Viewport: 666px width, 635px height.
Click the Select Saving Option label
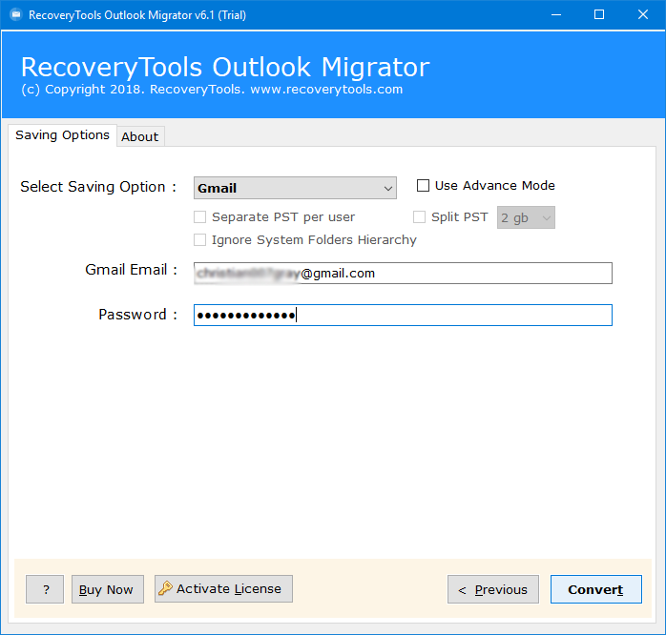[98, 187]
